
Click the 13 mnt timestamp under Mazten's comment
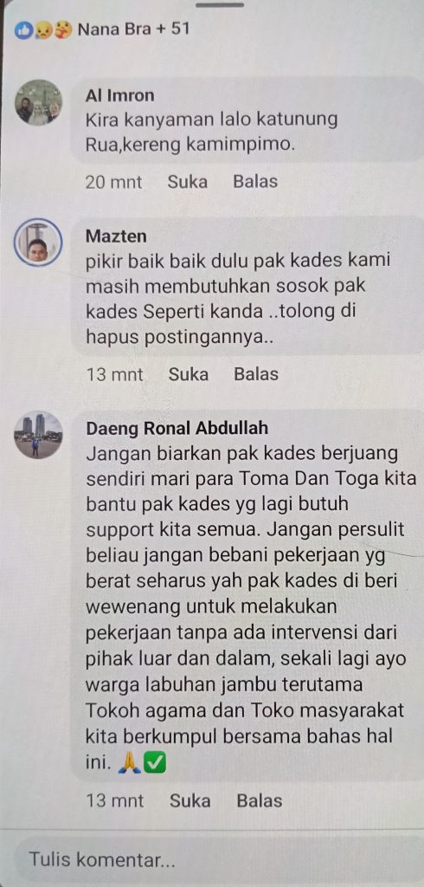coord(115,374)
